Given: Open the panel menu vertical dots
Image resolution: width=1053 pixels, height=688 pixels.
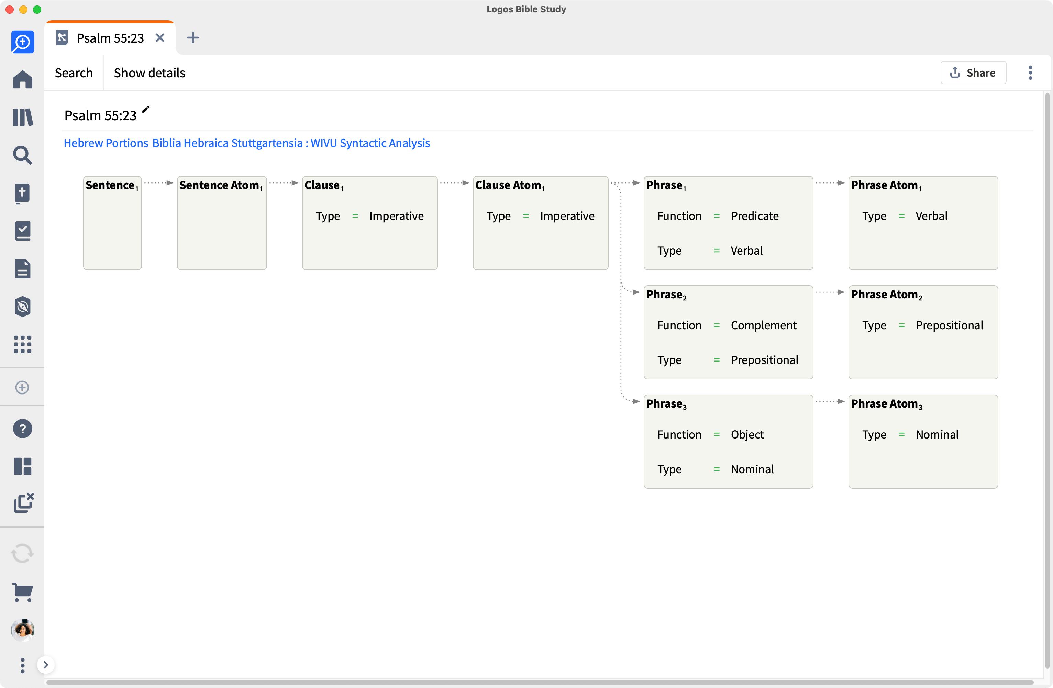Looking at the screenshot, I should 1030,73.
